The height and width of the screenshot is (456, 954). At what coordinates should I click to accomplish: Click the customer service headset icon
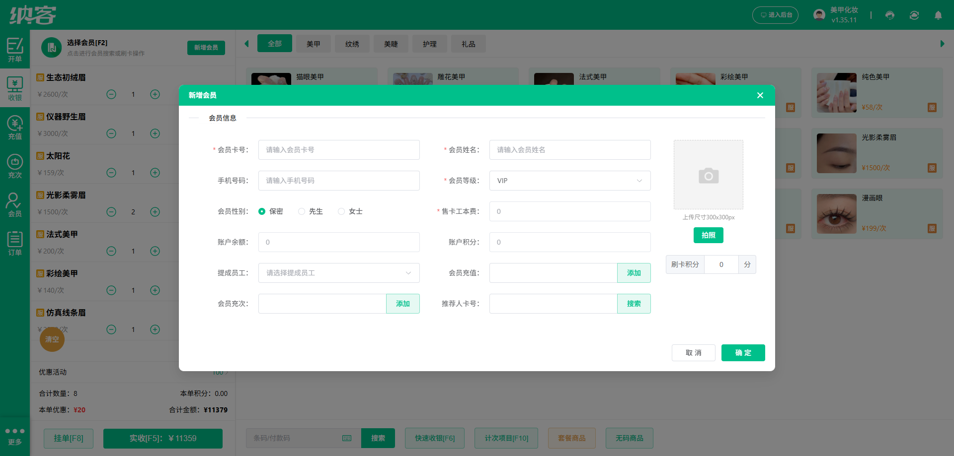coord(890,15)
